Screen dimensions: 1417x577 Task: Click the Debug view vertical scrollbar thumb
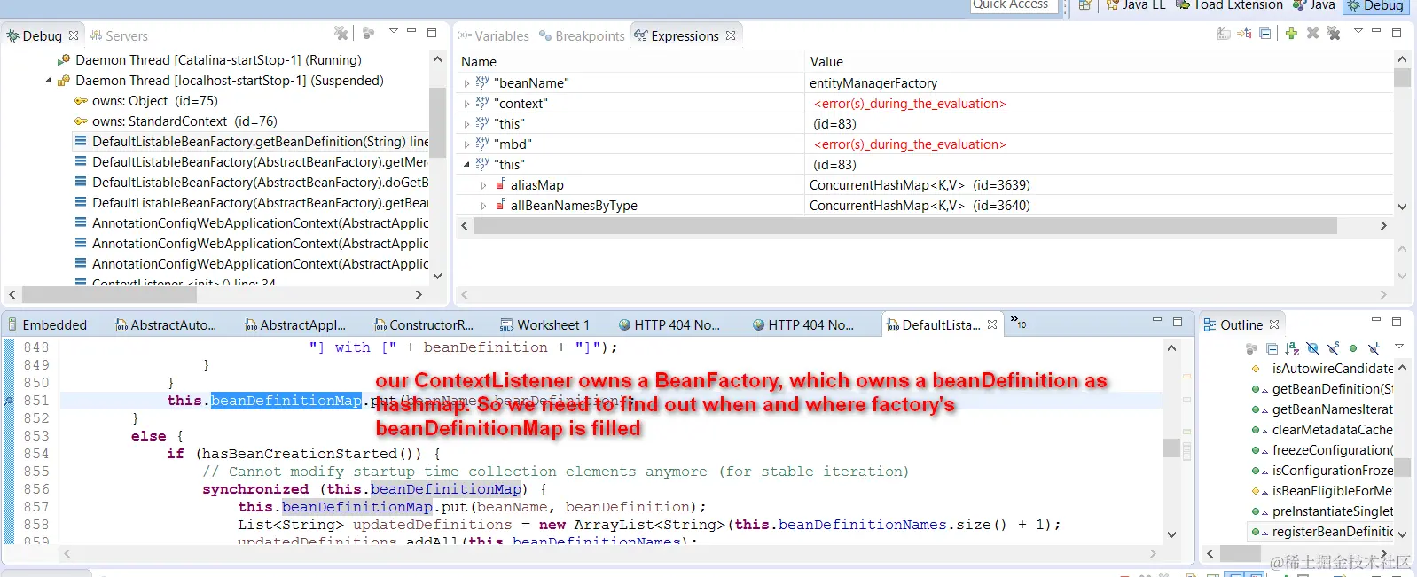tap(436, 121)
